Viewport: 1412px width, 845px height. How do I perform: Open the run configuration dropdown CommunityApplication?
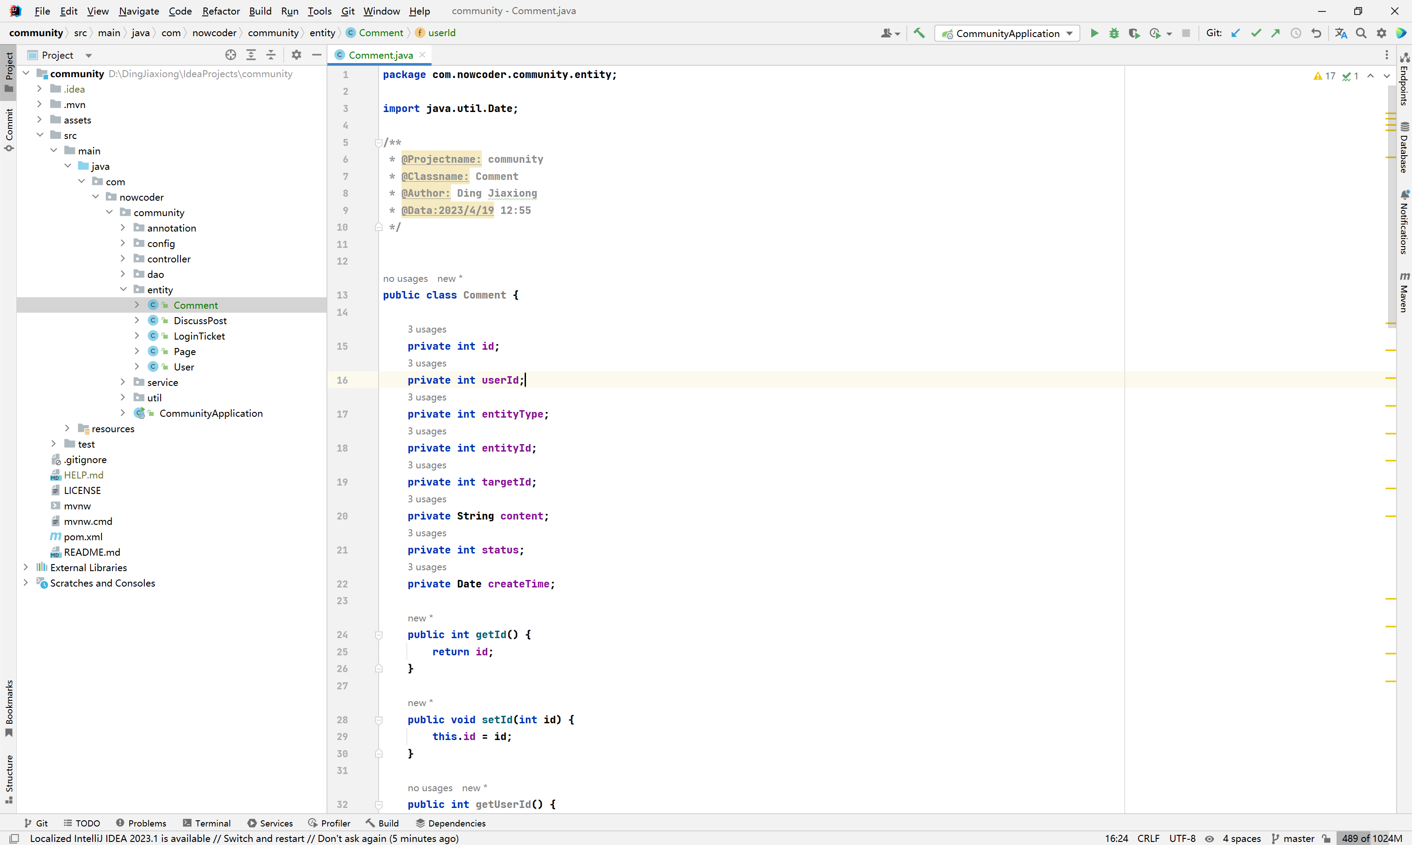click(1006, 33)
